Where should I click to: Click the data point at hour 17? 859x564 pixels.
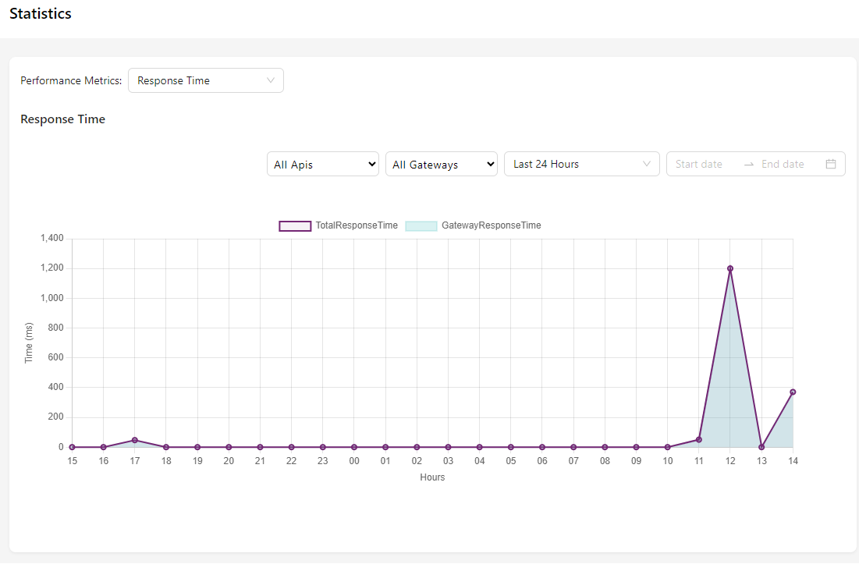pos(135,440)
